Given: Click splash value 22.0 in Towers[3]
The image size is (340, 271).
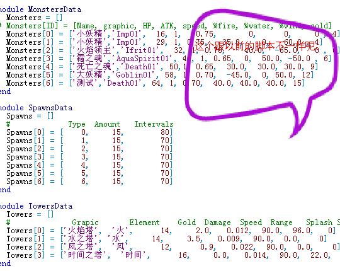Looking at the screenshot, I should (x=319, y=255).
